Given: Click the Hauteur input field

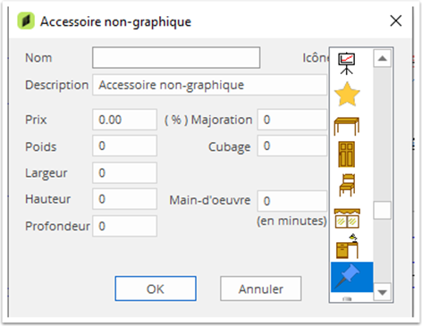Looking at the screenshot, I should coord(124,198).
